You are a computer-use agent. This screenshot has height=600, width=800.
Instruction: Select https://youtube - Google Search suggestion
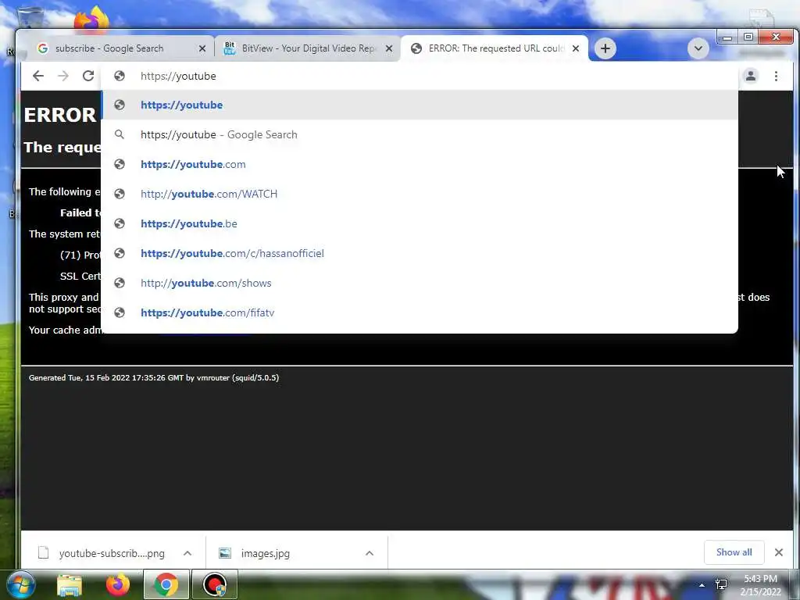[420, 134]
